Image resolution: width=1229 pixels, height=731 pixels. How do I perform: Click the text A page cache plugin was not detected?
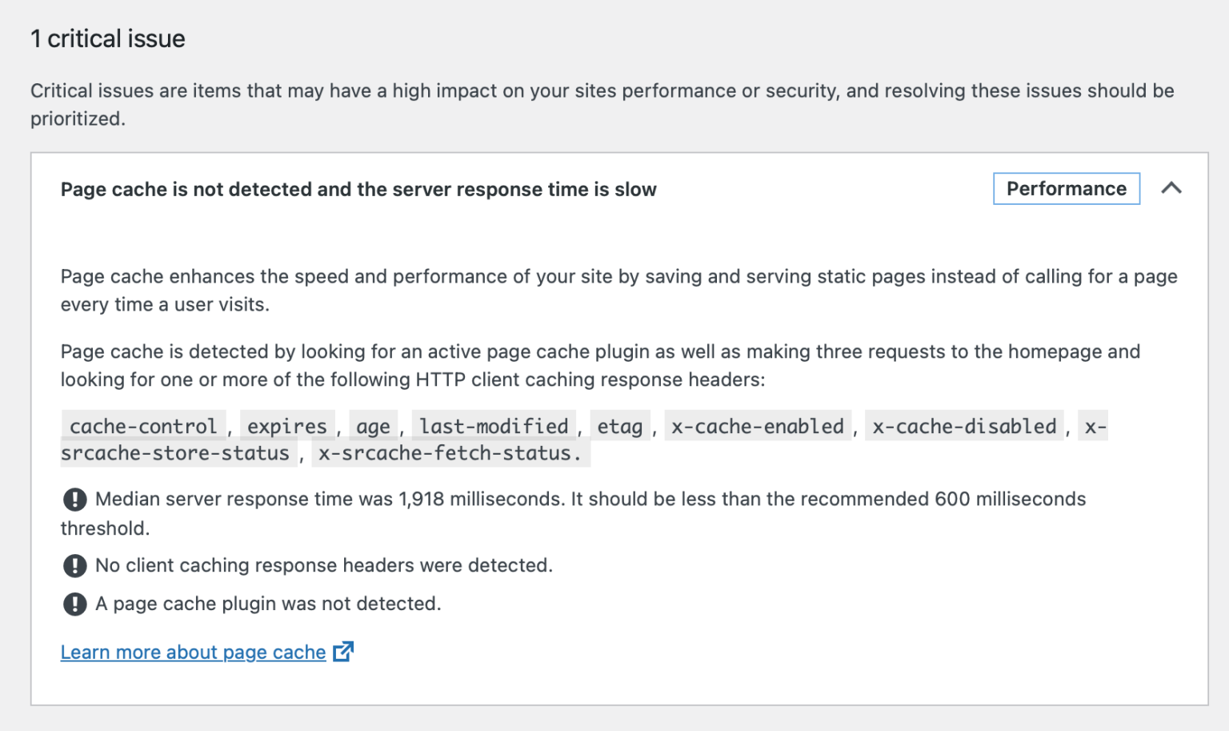pos(268,604)
